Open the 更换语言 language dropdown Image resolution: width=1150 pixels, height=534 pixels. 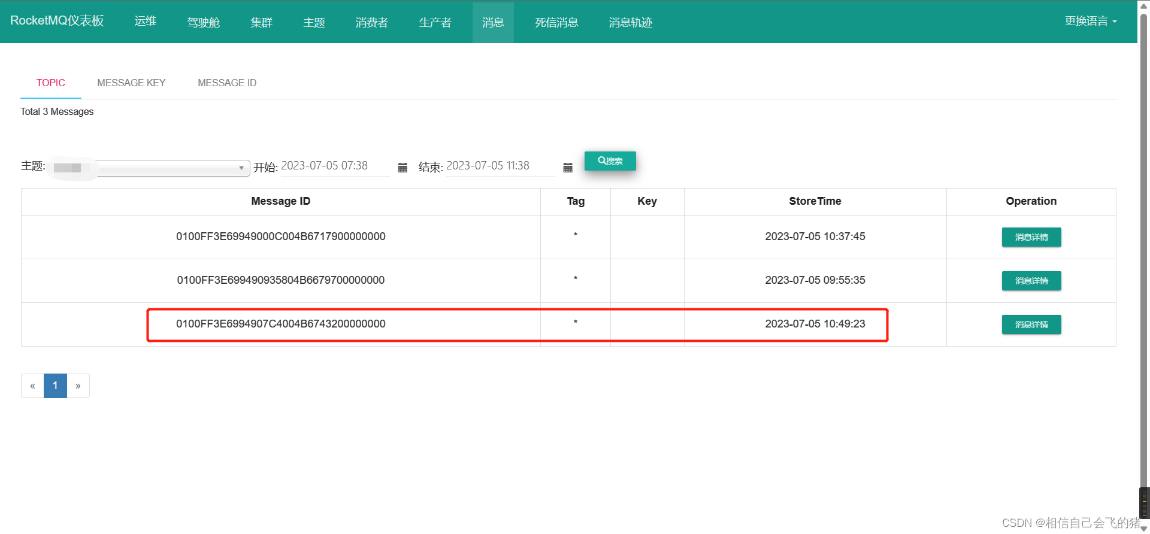coord(1091,21)
